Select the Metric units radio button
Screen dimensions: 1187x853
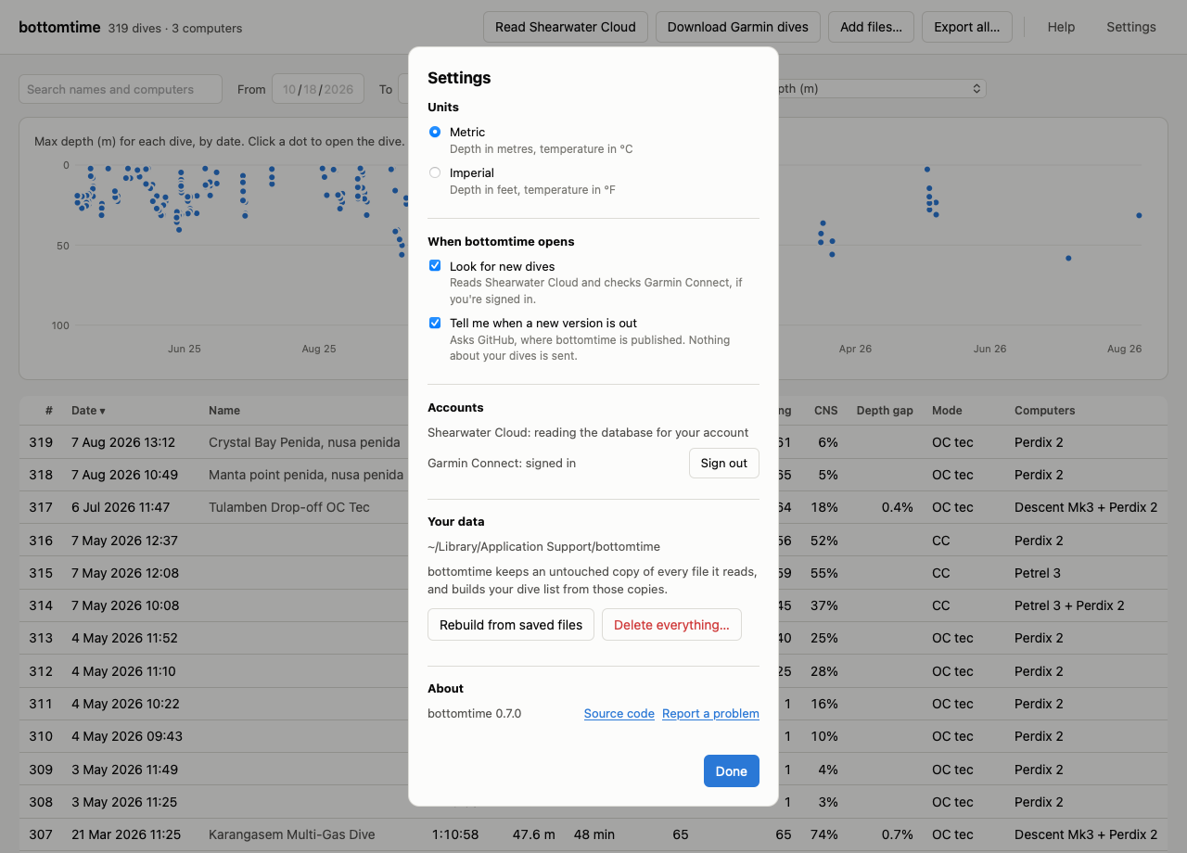coord(435,133)
